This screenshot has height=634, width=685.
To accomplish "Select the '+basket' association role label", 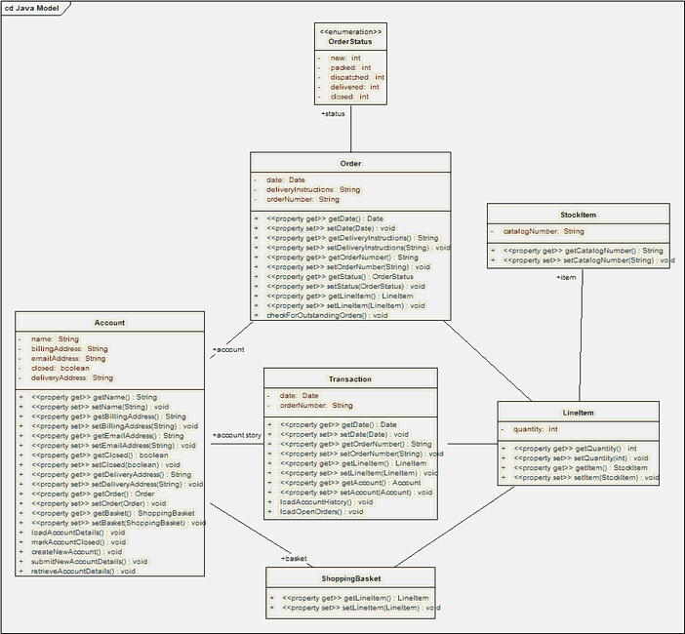I will (294, 559).
